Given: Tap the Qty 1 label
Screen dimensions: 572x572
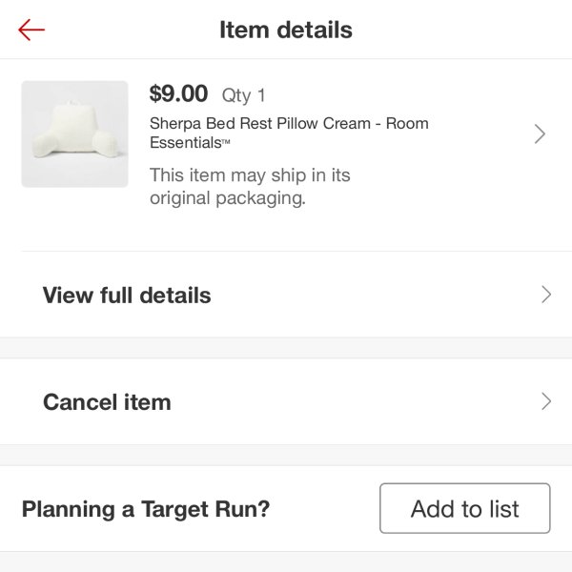Looking at the screenshot, I should [x=243, y=95].
